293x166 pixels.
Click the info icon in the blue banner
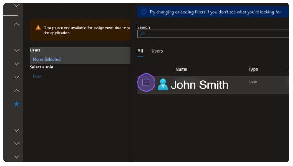point(144,12)
